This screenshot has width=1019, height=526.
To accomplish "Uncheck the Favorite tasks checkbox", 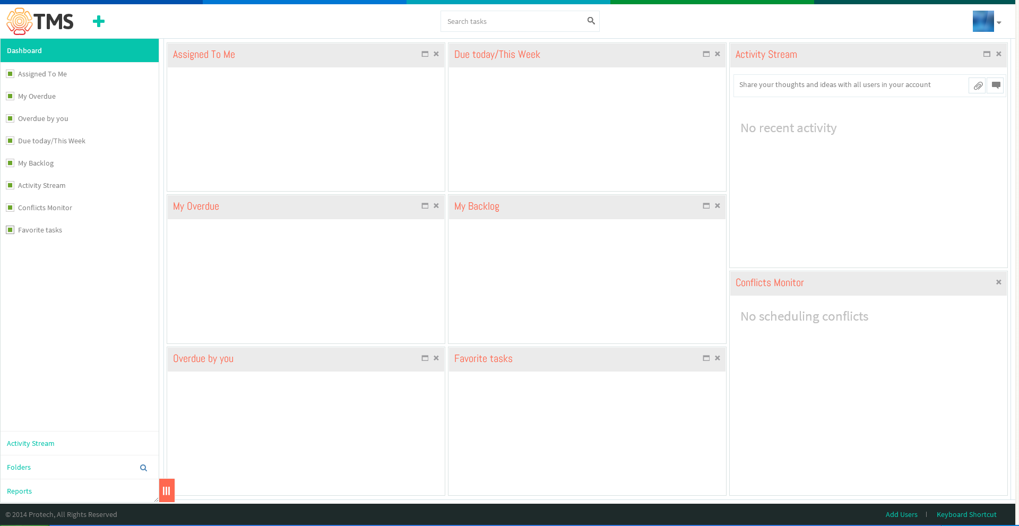I will click(10, 230).
